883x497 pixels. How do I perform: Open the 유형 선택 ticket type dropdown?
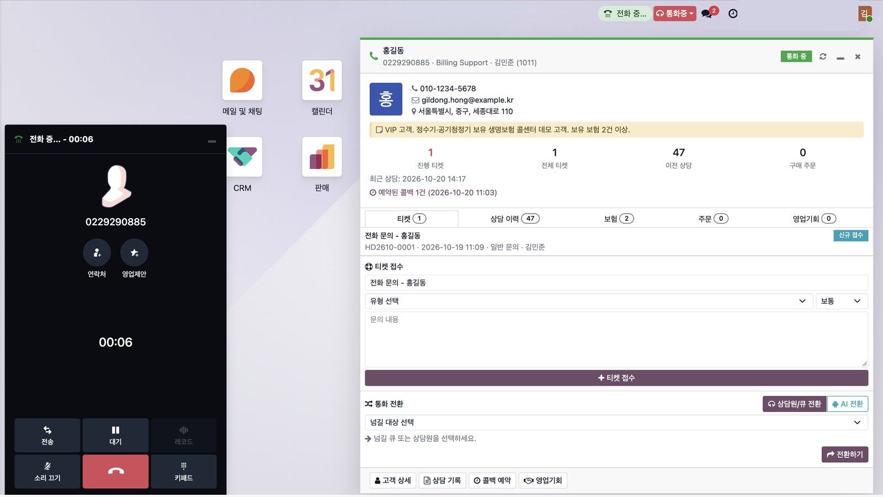tap(588, 301)
